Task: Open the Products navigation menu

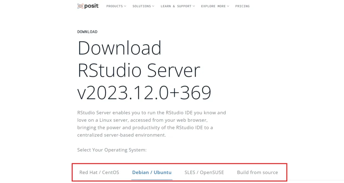Action: (x=116, y=6)
